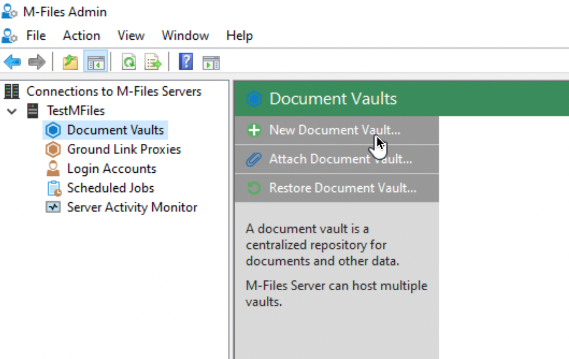Viewport: 569px width, 359px height.
Task: Click the Up one level folder icon
Action: click(x=70, y=62)
